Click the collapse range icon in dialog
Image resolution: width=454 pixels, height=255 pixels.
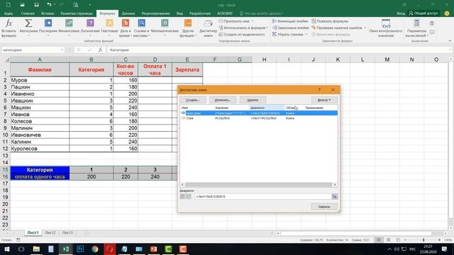(x=334, y=196)
